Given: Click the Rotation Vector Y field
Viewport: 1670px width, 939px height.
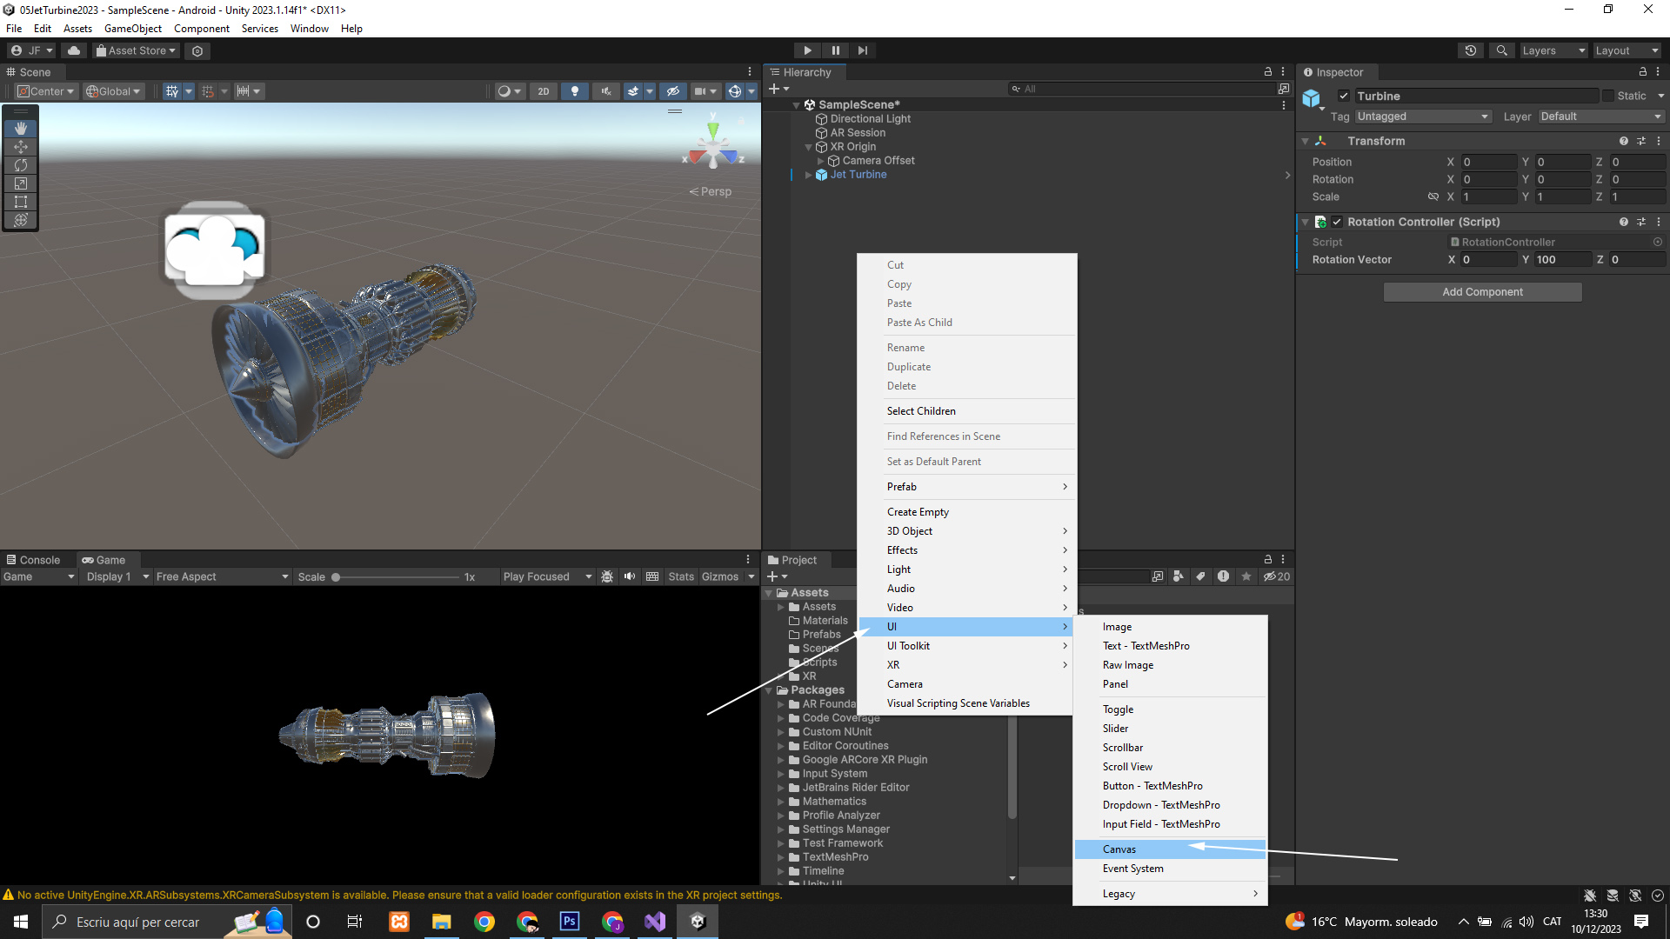Looking at the screenshot, I should click(x=1562, y=260).
